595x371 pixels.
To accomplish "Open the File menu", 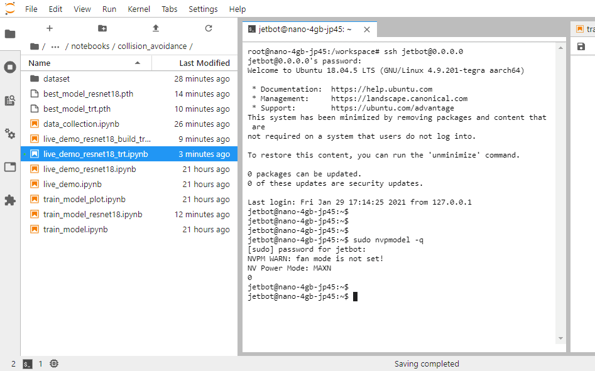I will coord(31,9).
